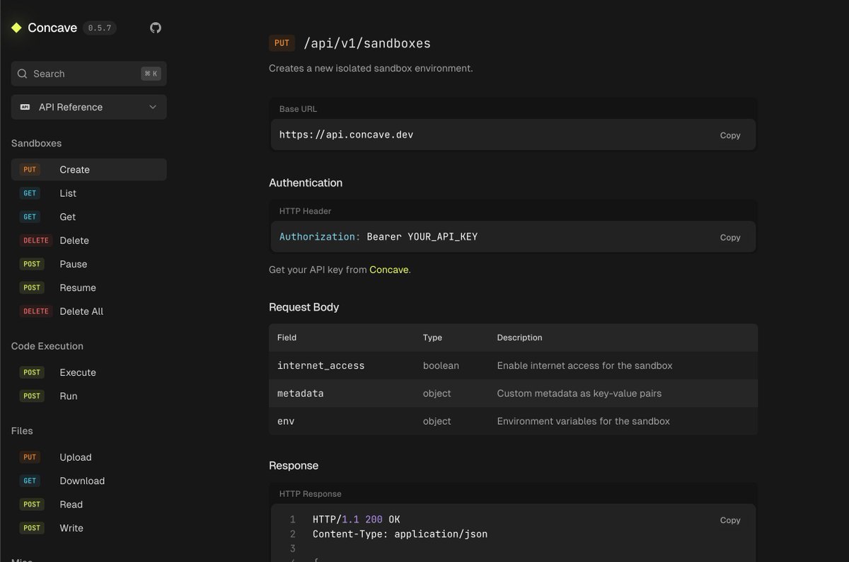Click the Response heading

click(294, 466)
